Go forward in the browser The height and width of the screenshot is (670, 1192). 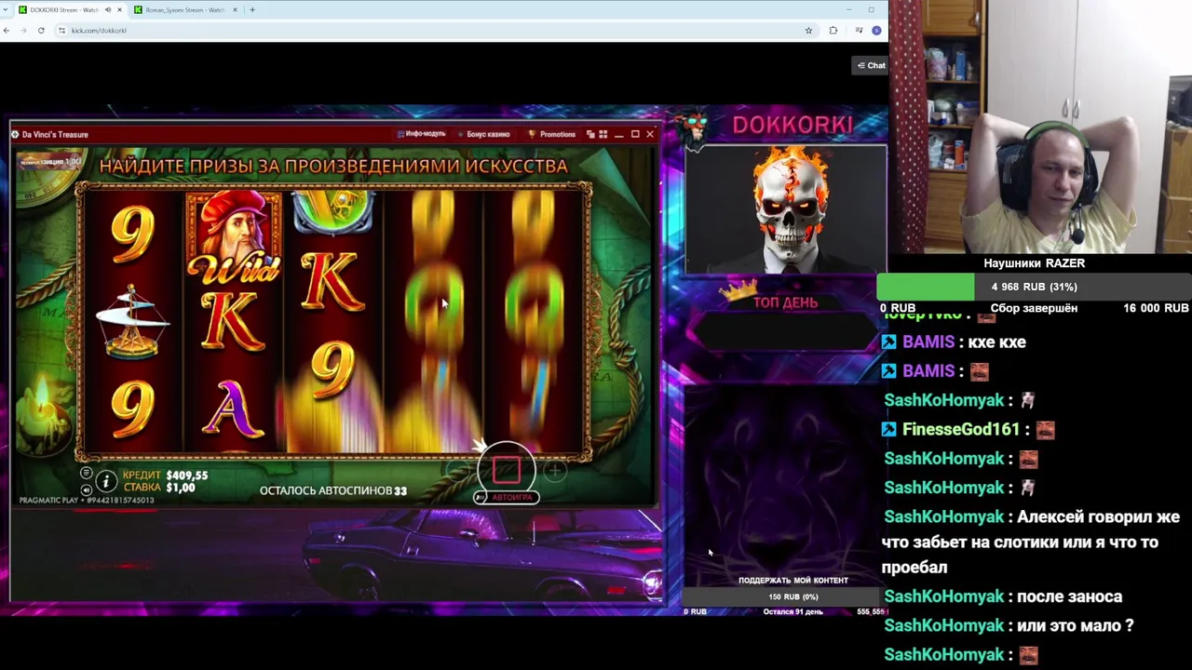coord(23,30)
